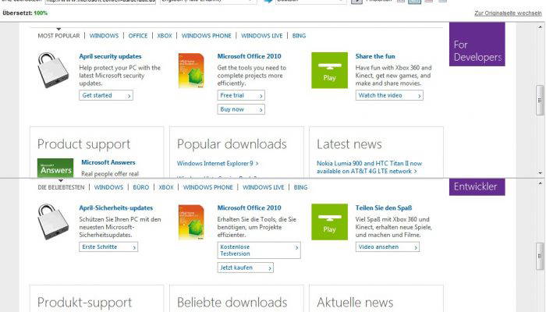Click the English pane scroll-down arrow
The image size is (546, 312).
coord(540,172)
